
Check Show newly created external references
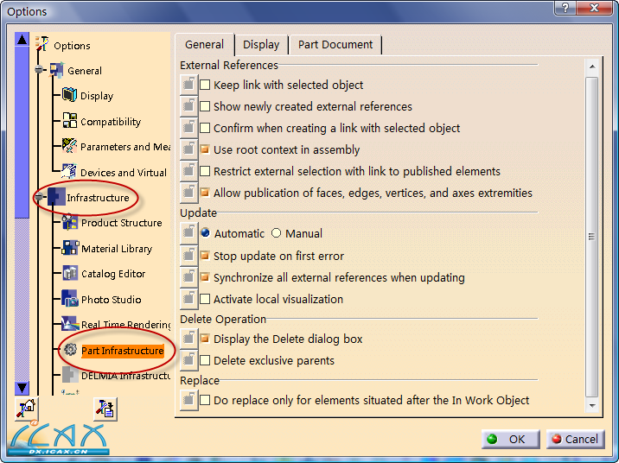205,106
